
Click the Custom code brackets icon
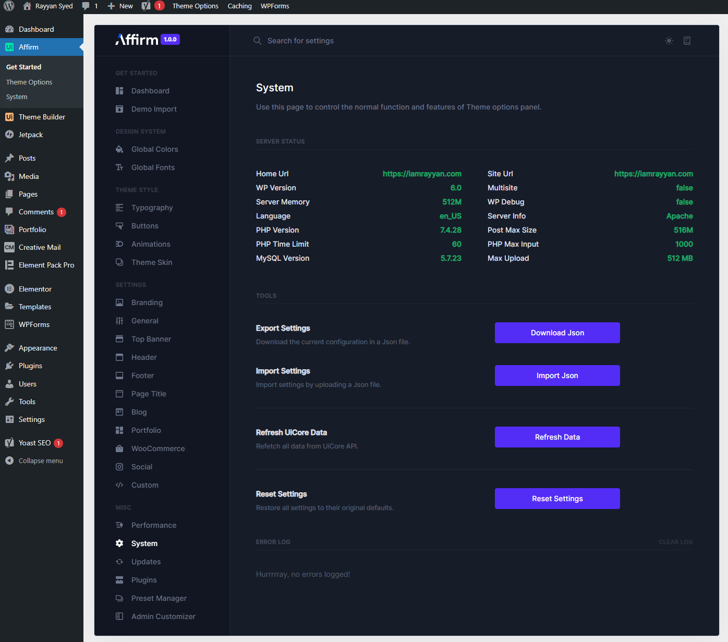click(x=119, y=485)
